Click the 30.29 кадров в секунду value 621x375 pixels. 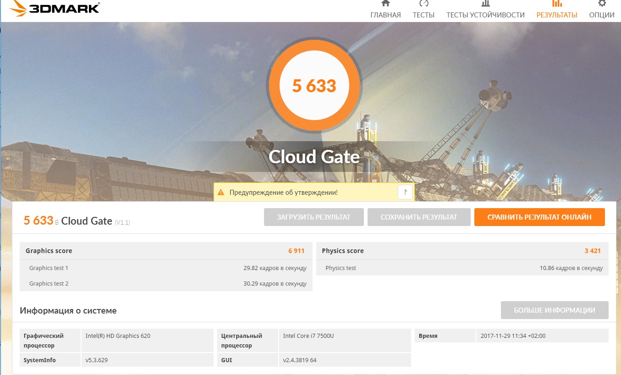275,284
